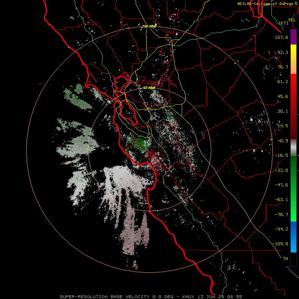Click the -0.9 velocity scale value
The image size is (299, 299).
pyautogui.click(x=283, y=141)
